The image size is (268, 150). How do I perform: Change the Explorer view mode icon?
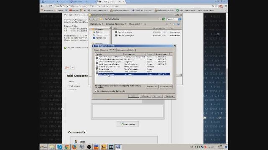click(x=167, y=24)
